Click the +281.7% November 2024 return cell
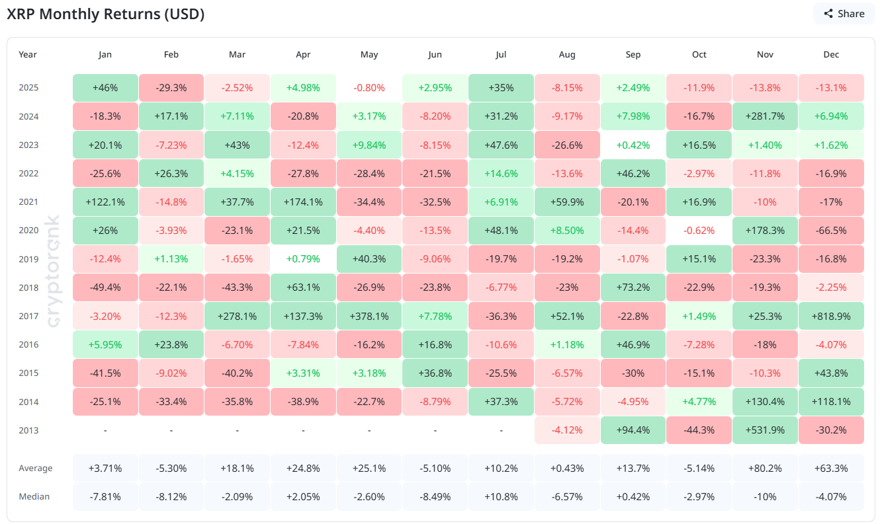 765,116
